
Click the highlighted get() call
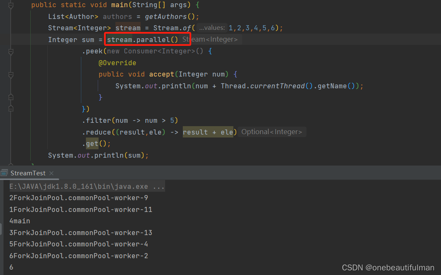click(x=92, y=143)
